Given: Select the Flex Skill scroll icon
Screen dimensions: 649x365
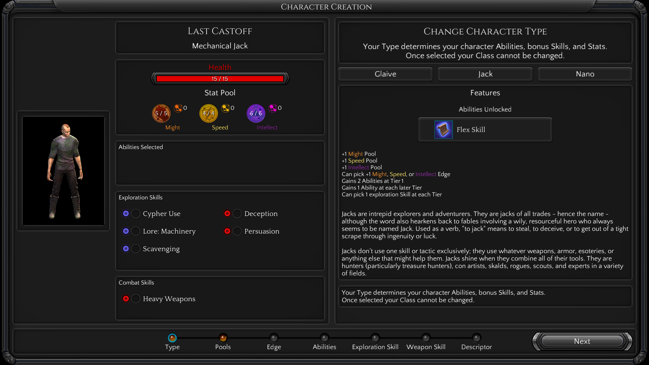Looking at the screenshot, I should pos(443,129).
